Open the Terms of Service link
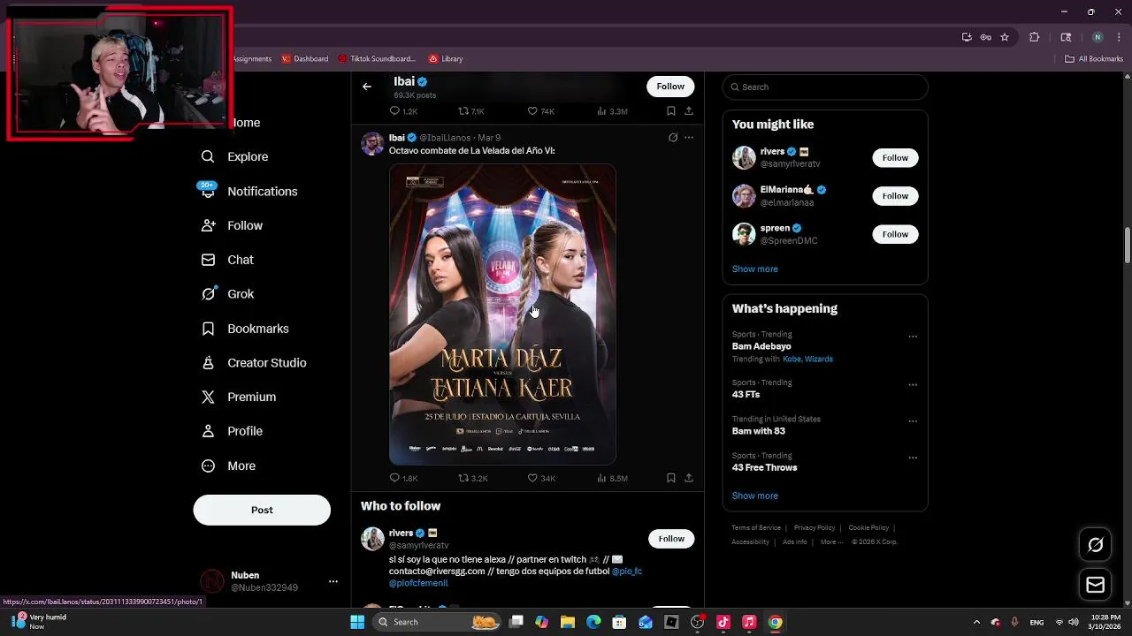Screen dimensions: 1132x636 click(x=756, y=527)
